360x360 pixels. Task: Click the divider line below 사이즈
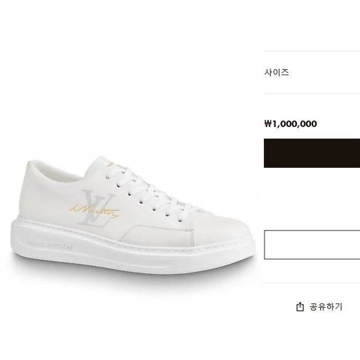point(312,94)
